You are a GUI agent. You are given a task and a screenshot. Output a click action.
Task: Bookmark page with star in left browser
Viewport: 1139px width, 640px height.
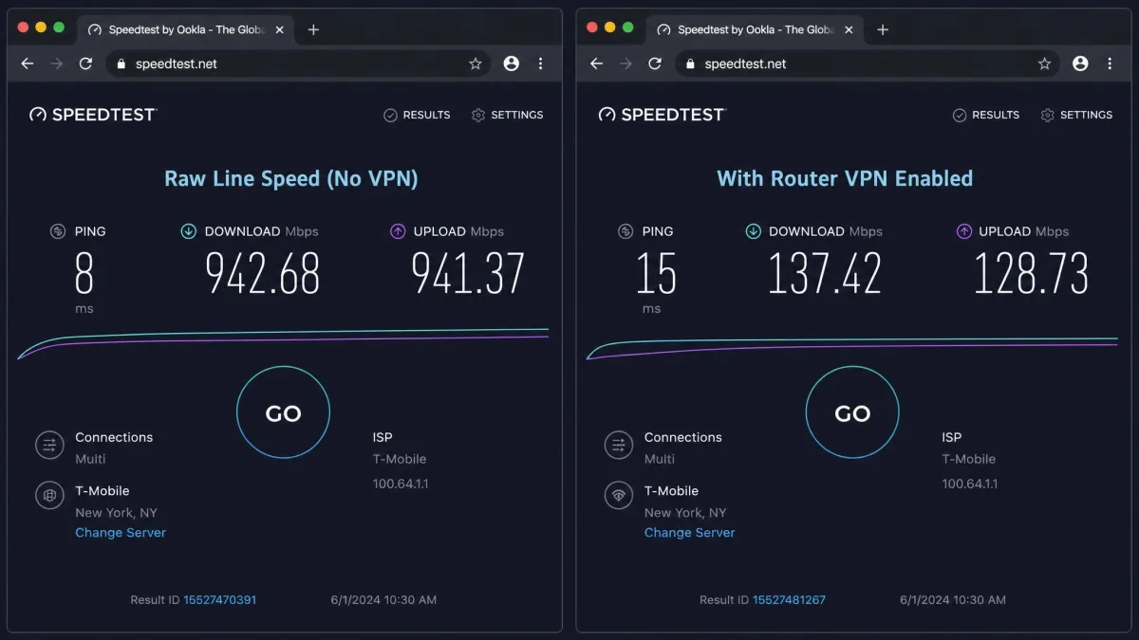[476, 64]
